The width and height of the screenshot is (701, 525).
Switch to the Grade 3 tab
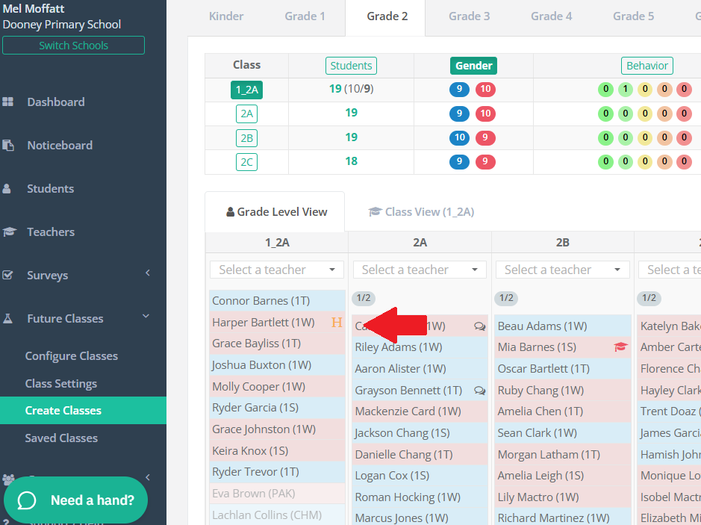[x=469, y=16]
